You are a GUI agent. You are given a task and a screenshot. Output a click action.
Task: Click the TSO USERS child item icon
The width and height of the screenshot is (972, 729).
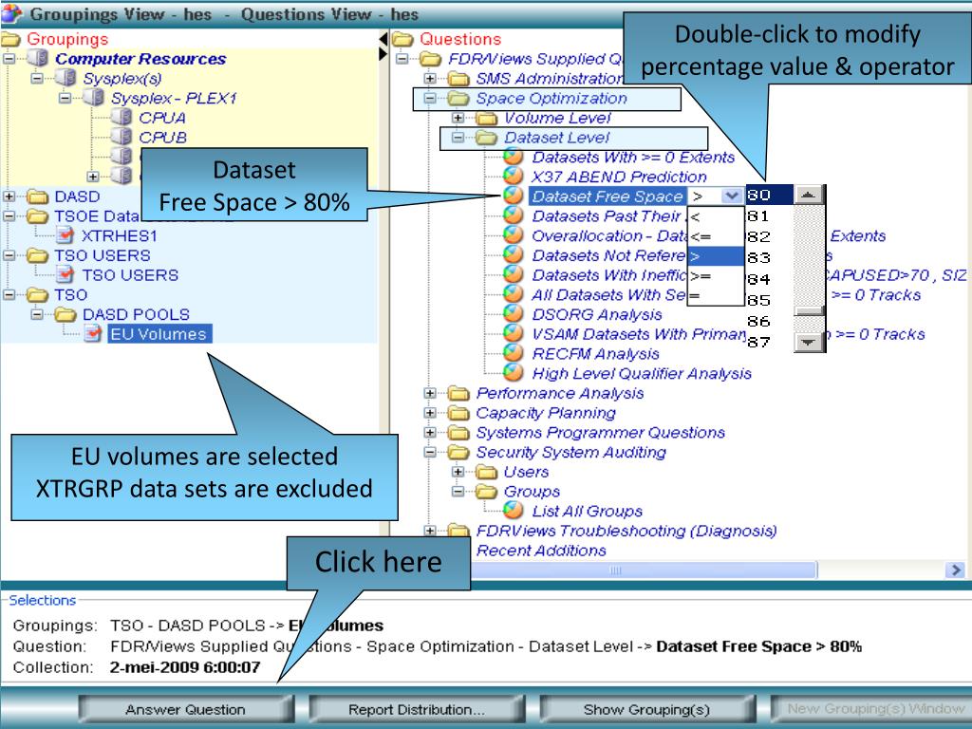[65, 274]
